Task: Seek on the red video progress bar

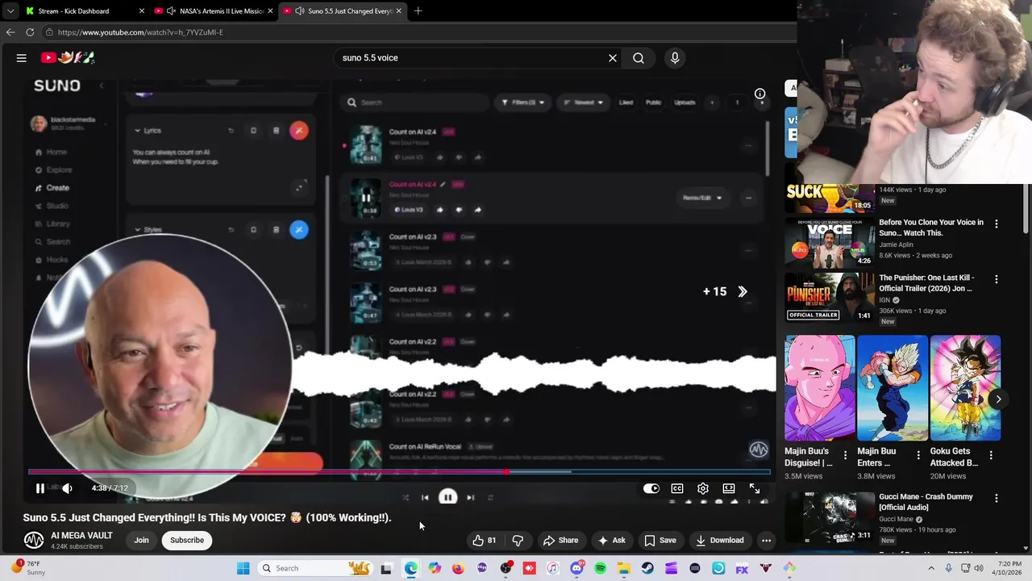Action: click(x=399, y=472)
